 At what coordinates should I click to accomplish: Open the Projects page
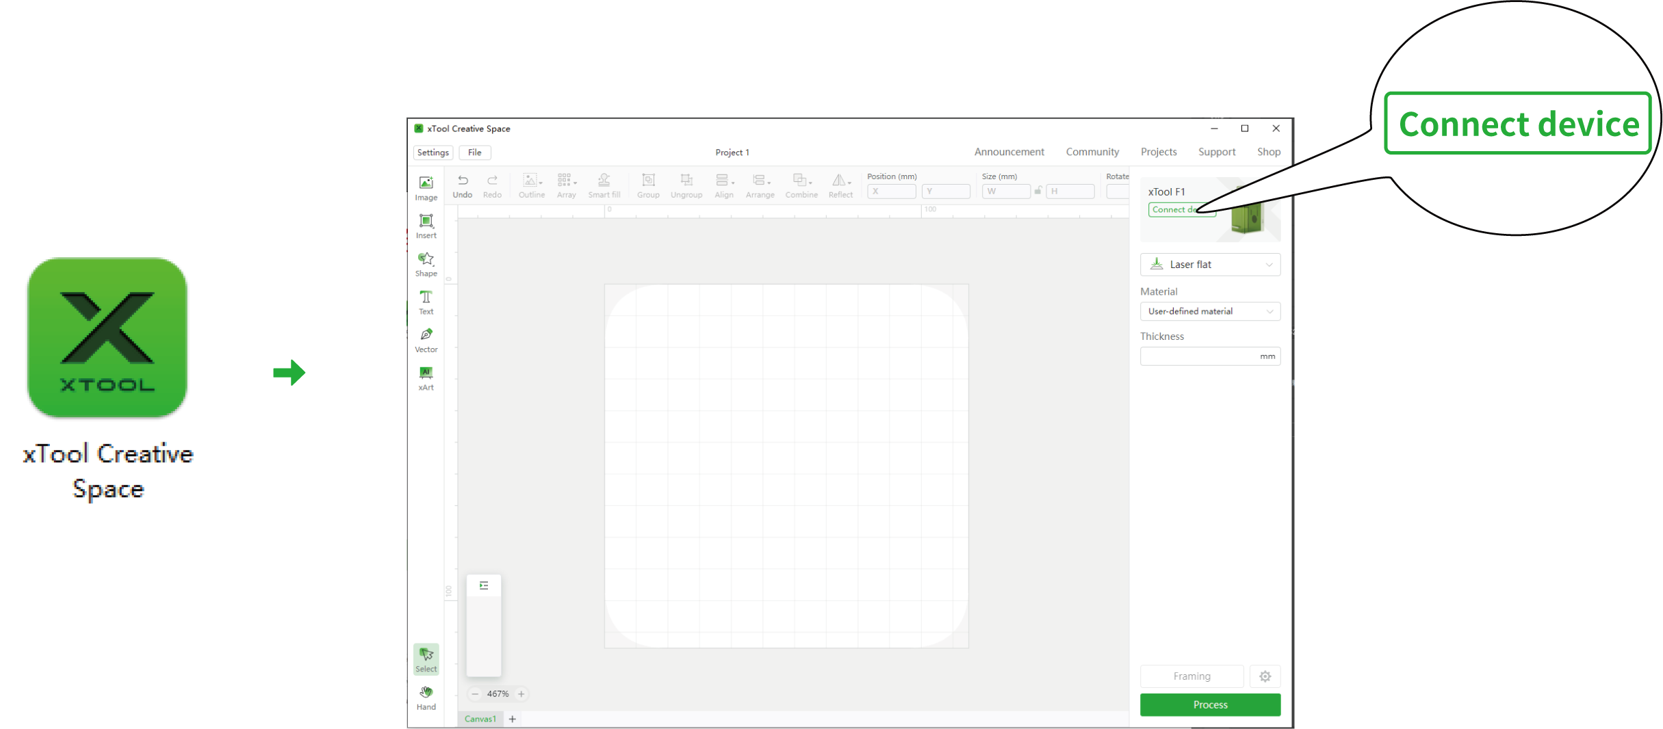1159,152
